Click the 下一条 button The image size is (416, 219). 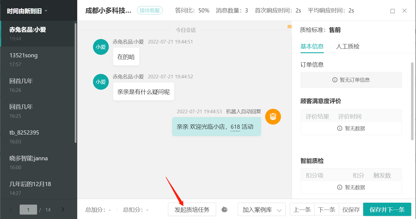tap(327, 210)
